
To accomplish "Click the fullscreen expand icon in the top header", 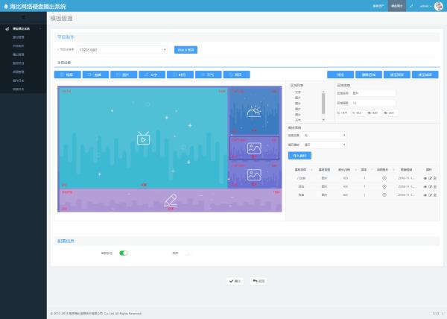I will click(411, 5).
